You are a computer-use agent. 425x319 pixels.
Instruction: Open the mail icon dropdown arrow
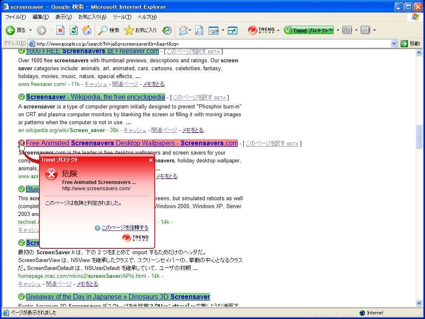(190, 30)
